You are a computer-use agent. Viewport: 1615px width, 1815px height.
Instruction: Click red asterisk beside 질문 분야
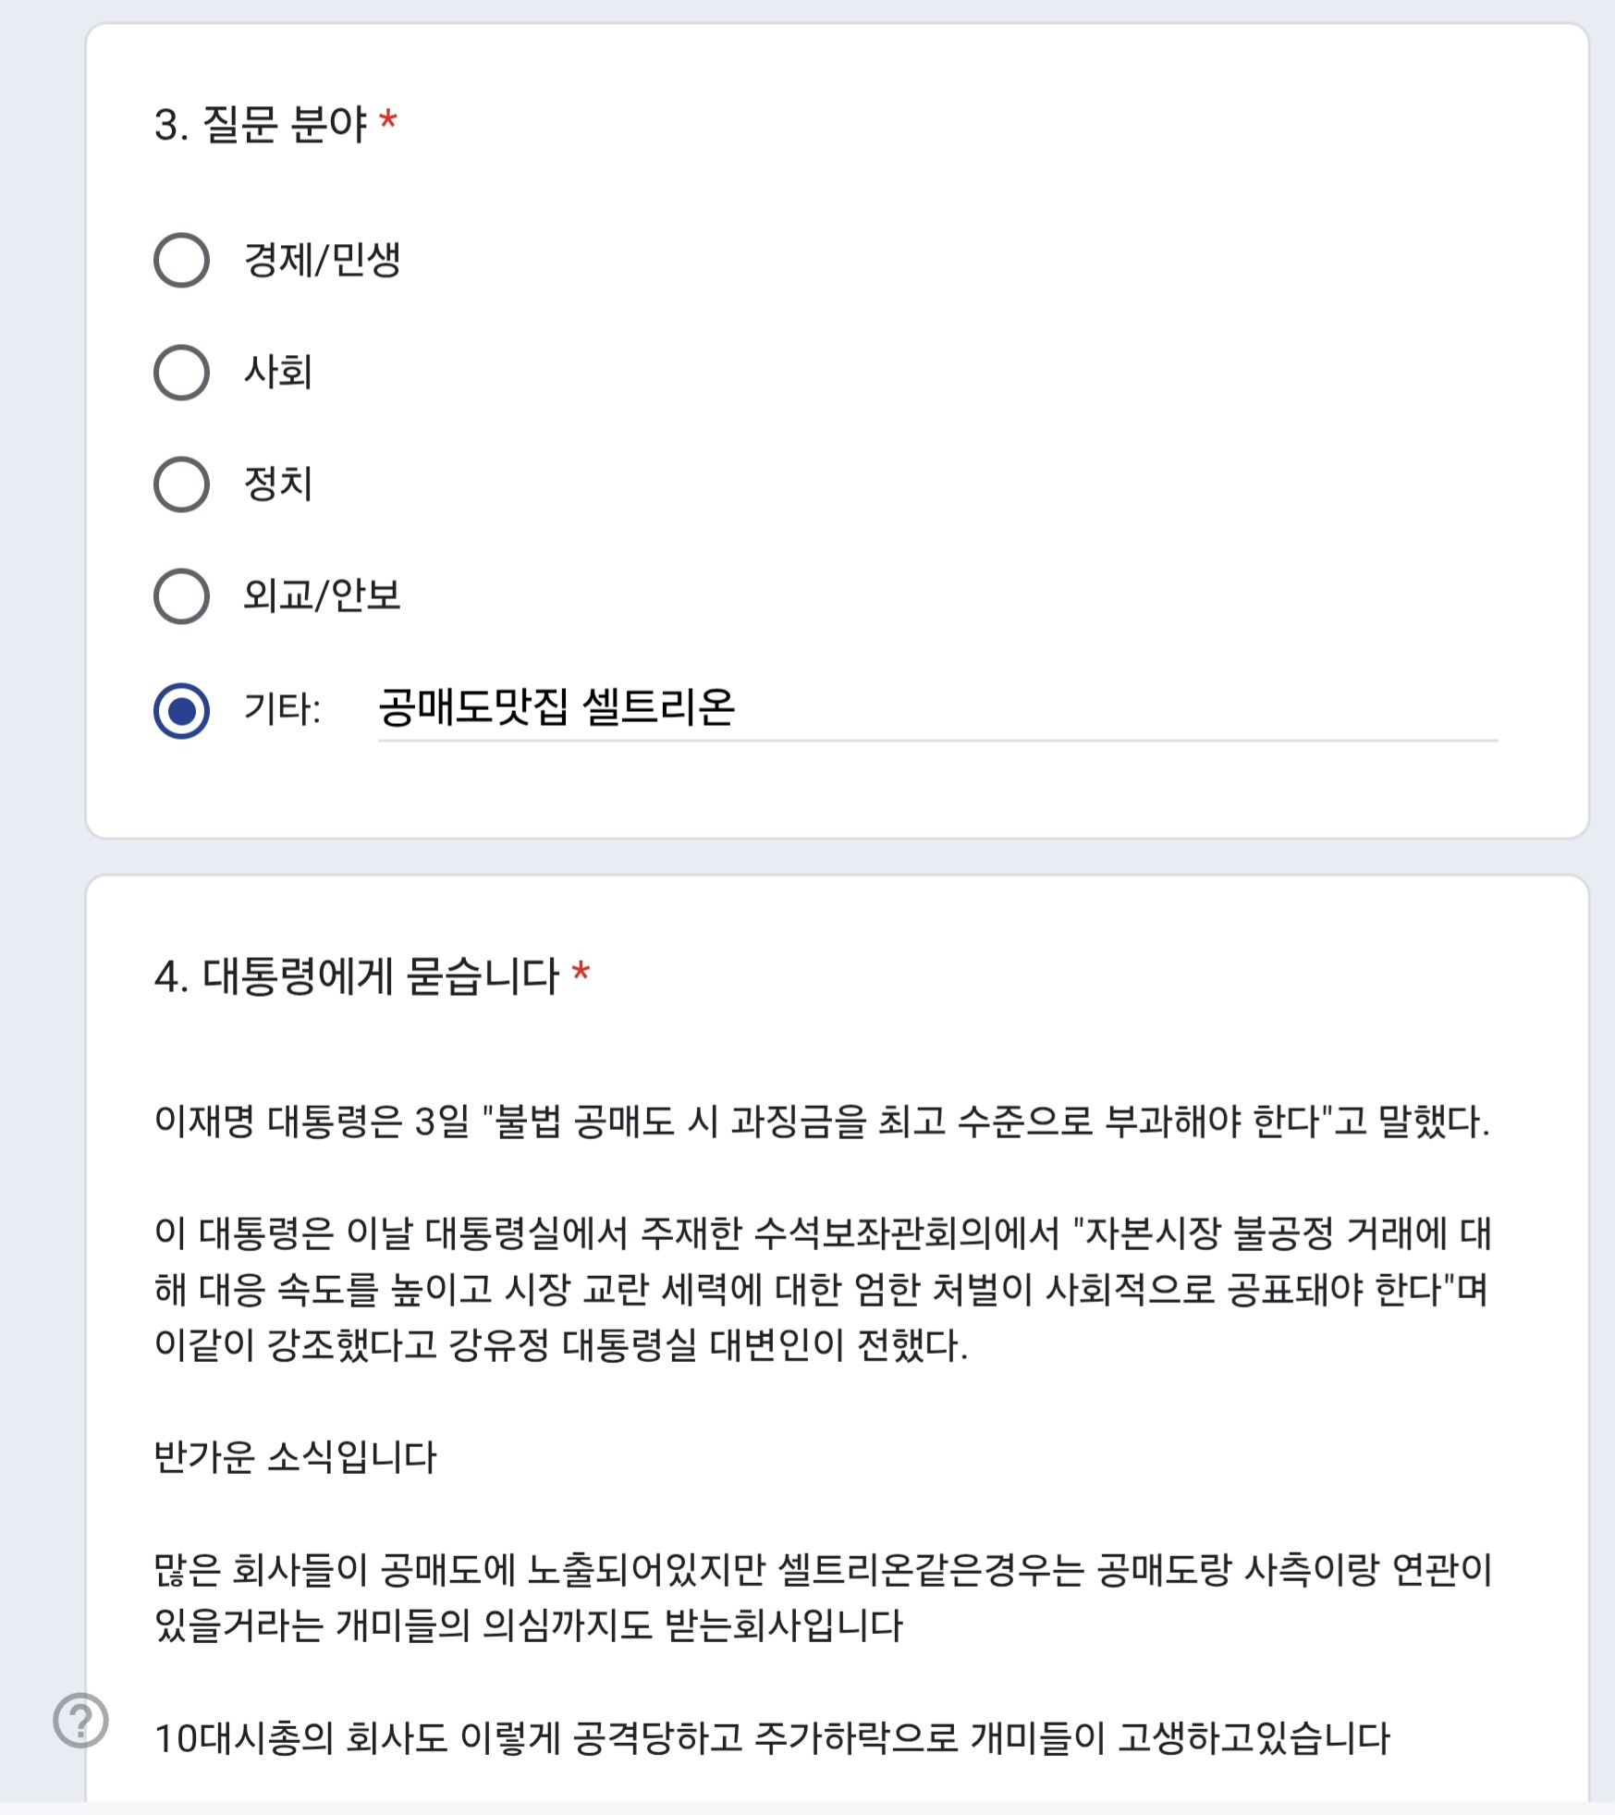[x=389, y=120]
